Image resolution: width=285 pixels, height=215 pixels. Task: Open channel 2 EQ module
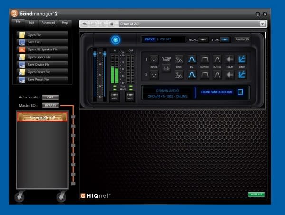coord(192,75)
